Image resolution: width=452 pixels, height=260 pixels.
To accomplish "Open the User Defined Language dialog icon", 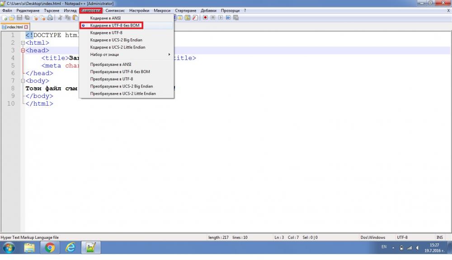I will coord(180,18).
